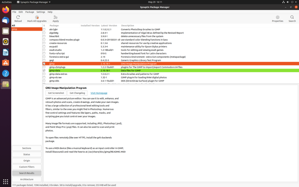Image resolution: width=299 pixels, height=187 pixels.
Task: Toggle the marked gimp package checkbox
Action: tap(44, 64)
